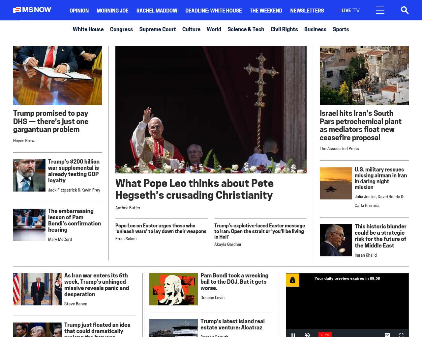This screenshot has height=337, width=422.
Task: Select the Supreme Court topic tab
Action: pos(157,29)
